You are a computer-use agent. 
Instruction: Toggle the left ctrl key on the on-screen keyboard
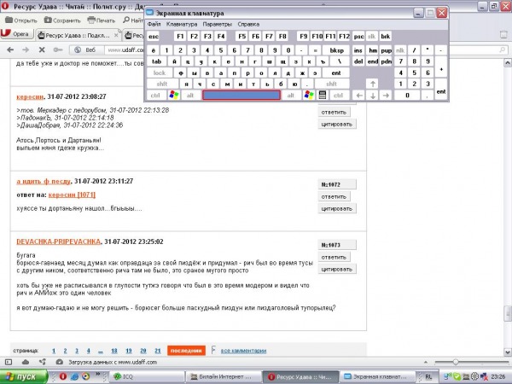click(x=155, y=96)
